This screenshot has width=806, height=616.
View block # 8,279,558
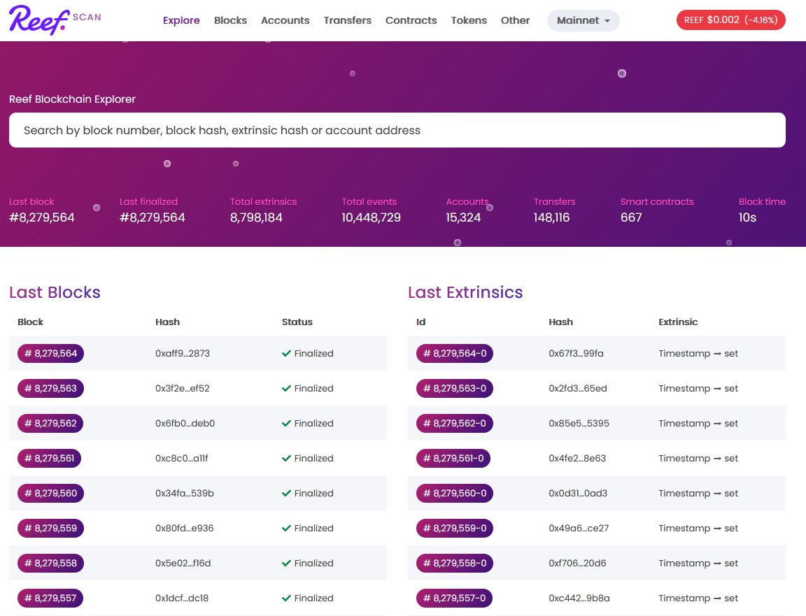coord(50,563)
